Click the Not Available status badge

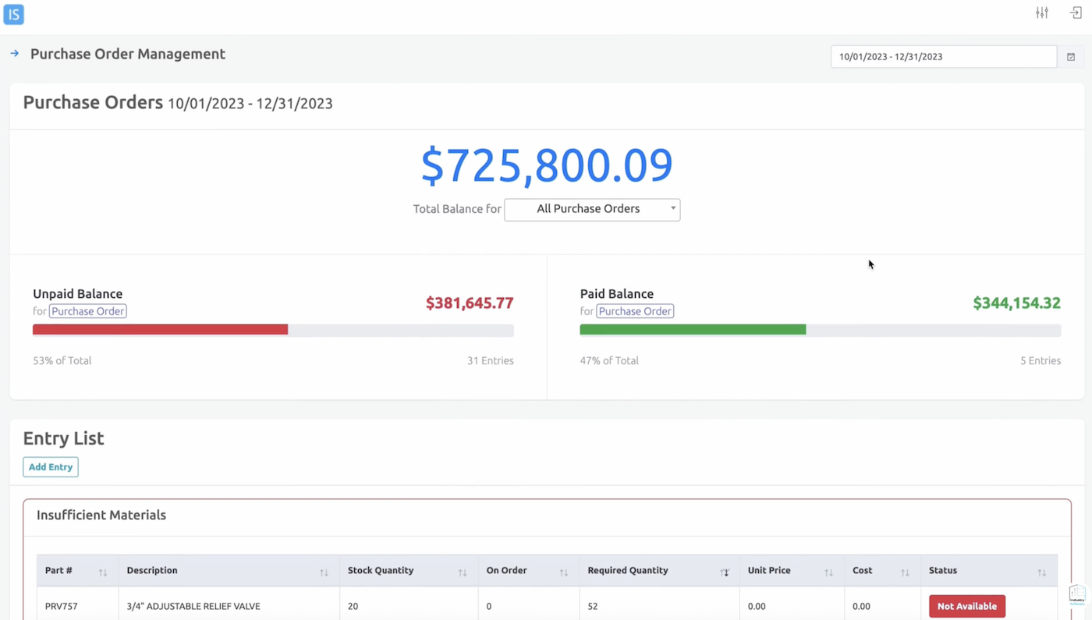tap(966, 606)
